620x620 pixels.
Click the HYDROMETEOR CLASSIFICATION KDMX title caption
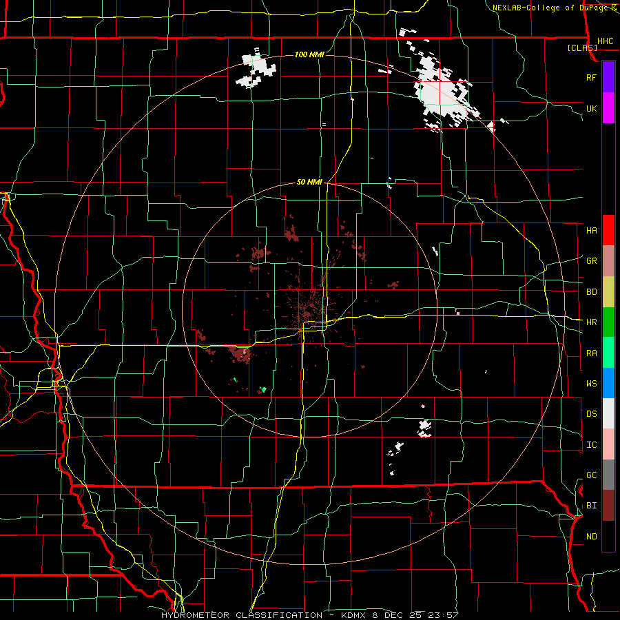point(309,615)
